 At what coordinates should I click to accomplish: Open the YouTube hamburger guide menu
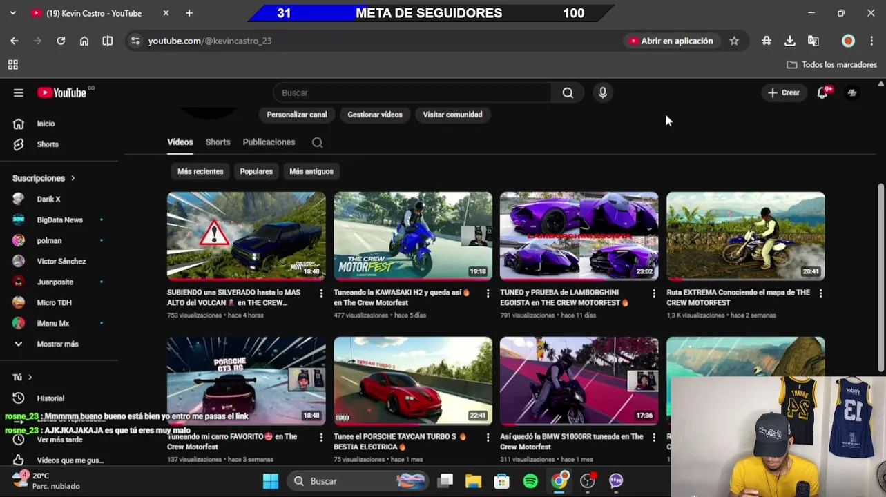(19, 92)
